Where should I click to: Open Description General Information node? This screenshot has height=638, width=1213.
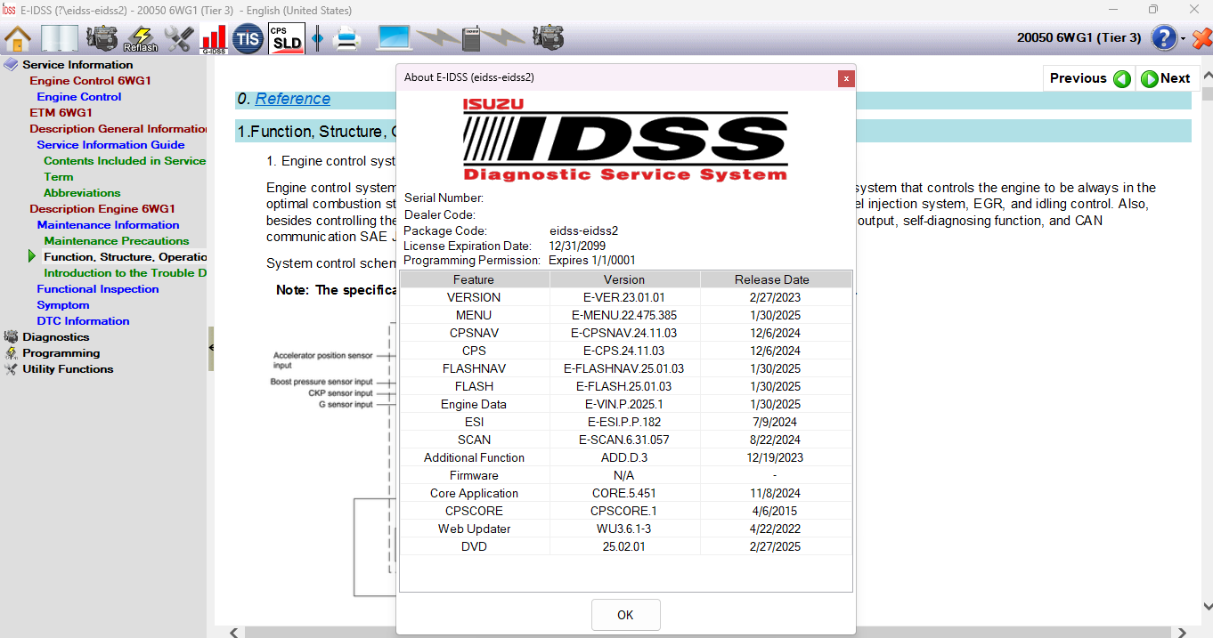click(x=118, y=129)
